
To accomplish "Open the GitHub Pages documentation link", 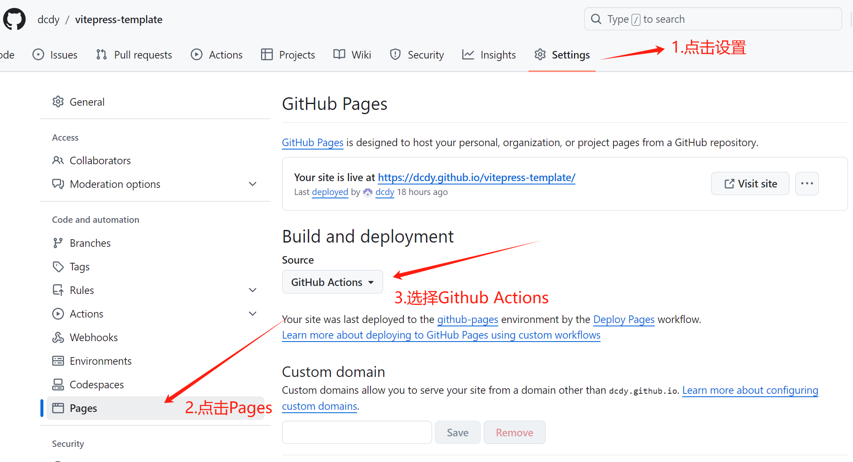I will pos(313,142).
